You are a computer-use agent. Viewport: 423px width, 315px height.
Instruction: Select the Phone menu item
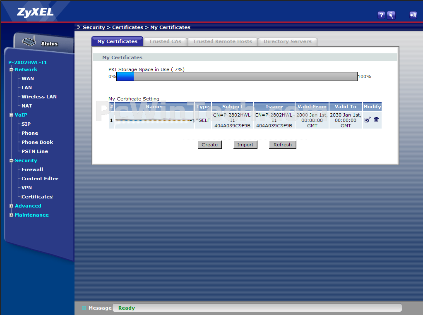point(30,133)
